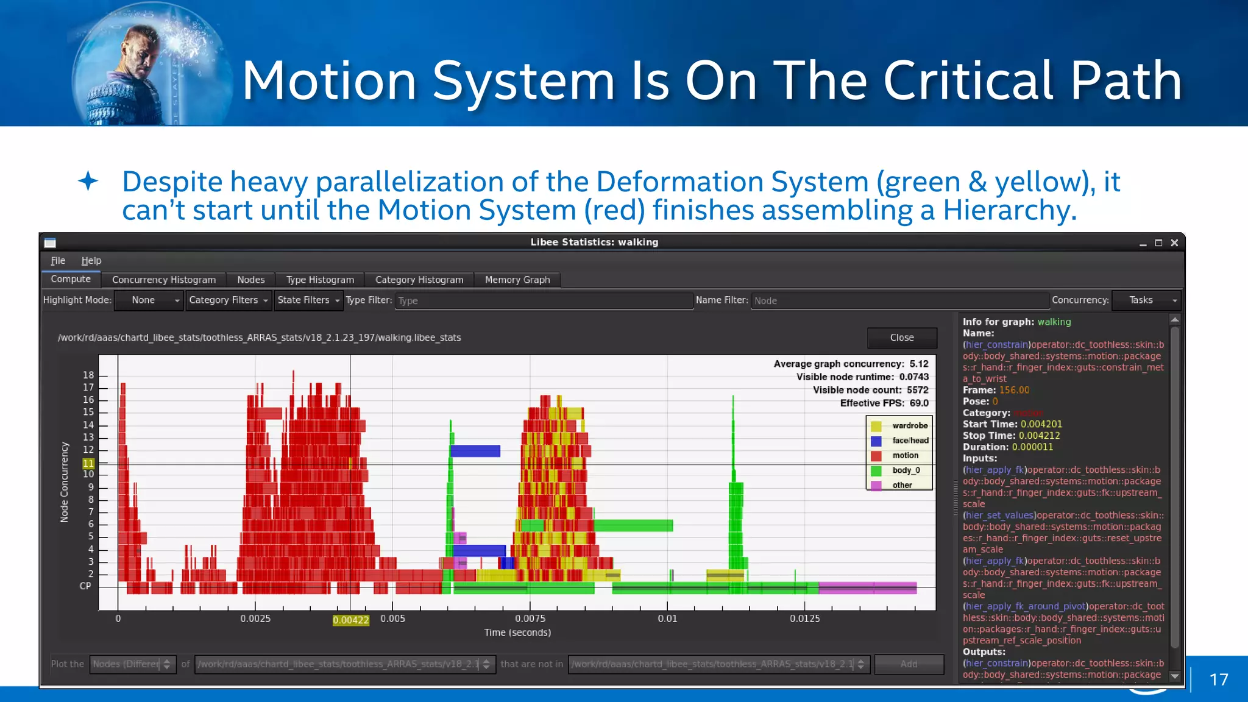Click the Add button at bottom
This screenshot has width=1248, height=702.
pos(908,664)
